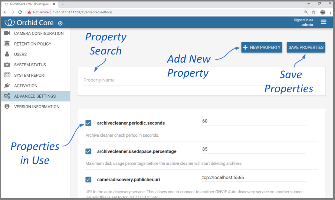
Task: Open System Status page
Action: coord(36,64)
